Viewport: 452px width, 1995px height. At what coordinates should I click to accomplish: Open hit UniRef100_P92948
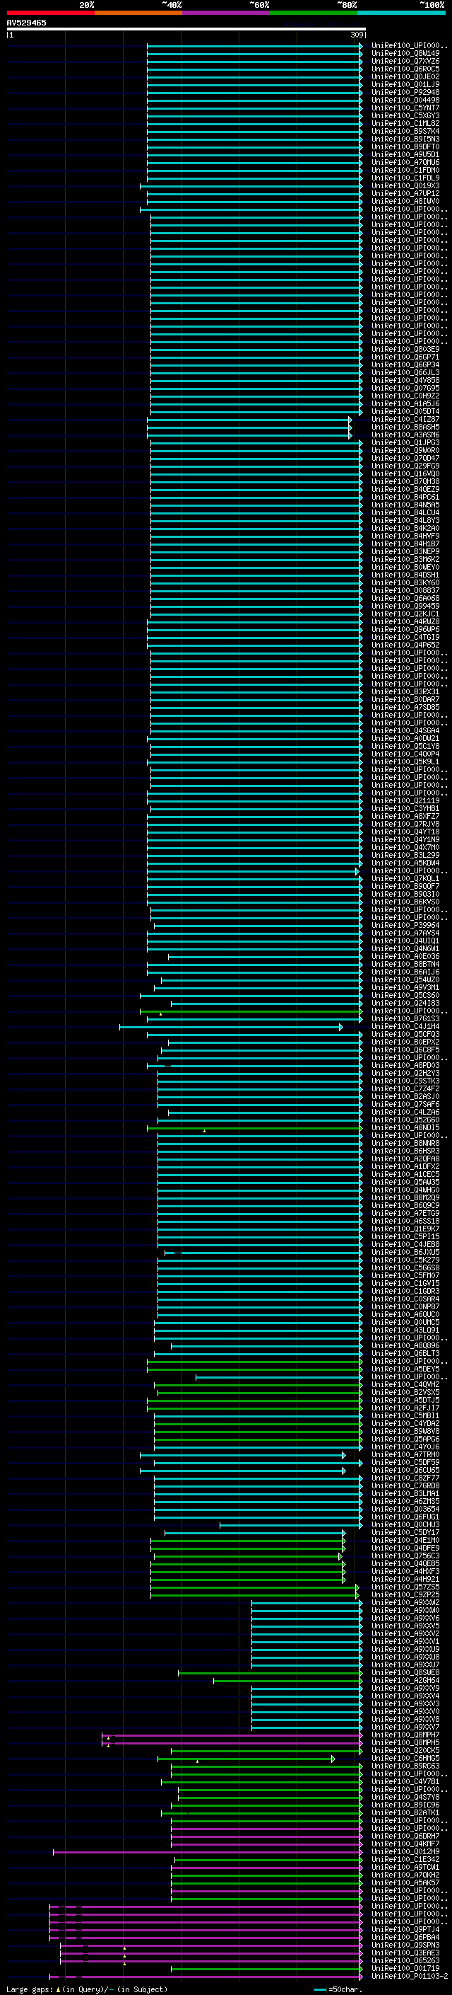tap(405, 92)
